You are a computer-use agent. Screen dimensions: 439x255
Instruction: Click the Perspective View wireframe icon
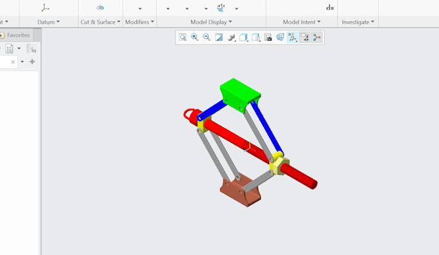[280, 37]
